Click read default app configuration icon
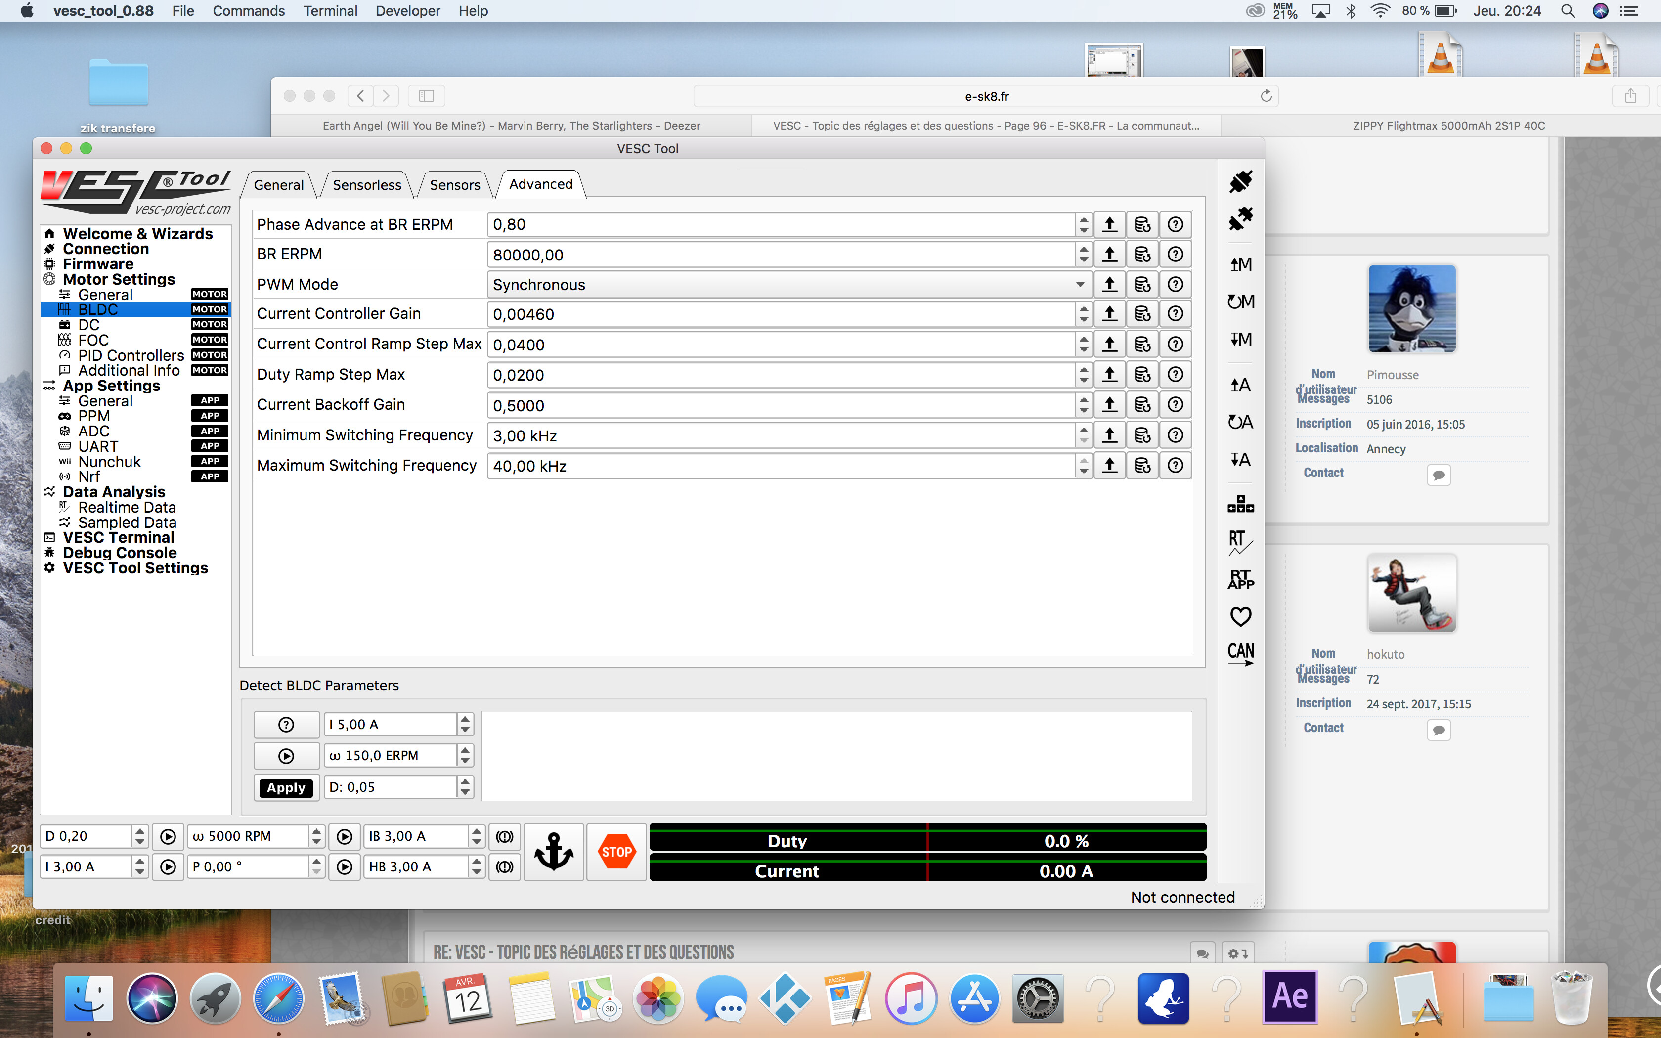 (x=1240, y=422)
